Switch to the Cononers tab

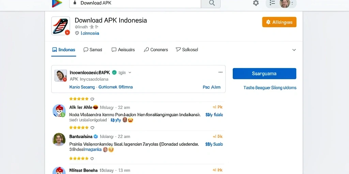pos(156,50)
